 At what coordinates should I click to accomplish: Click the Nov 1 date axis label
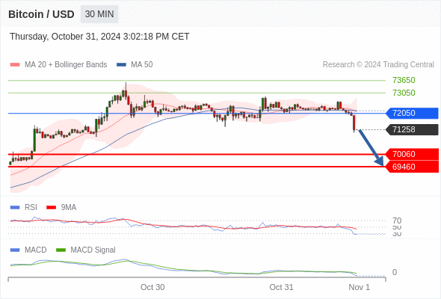coord(360,287)
